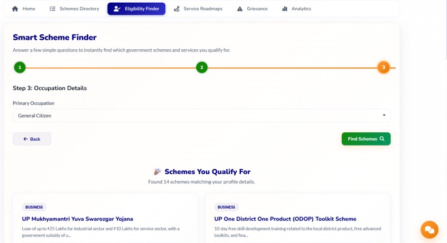
Task: Click BUSINESS tag on ODOP Toolkit card
Action: [x=226, y=207]
